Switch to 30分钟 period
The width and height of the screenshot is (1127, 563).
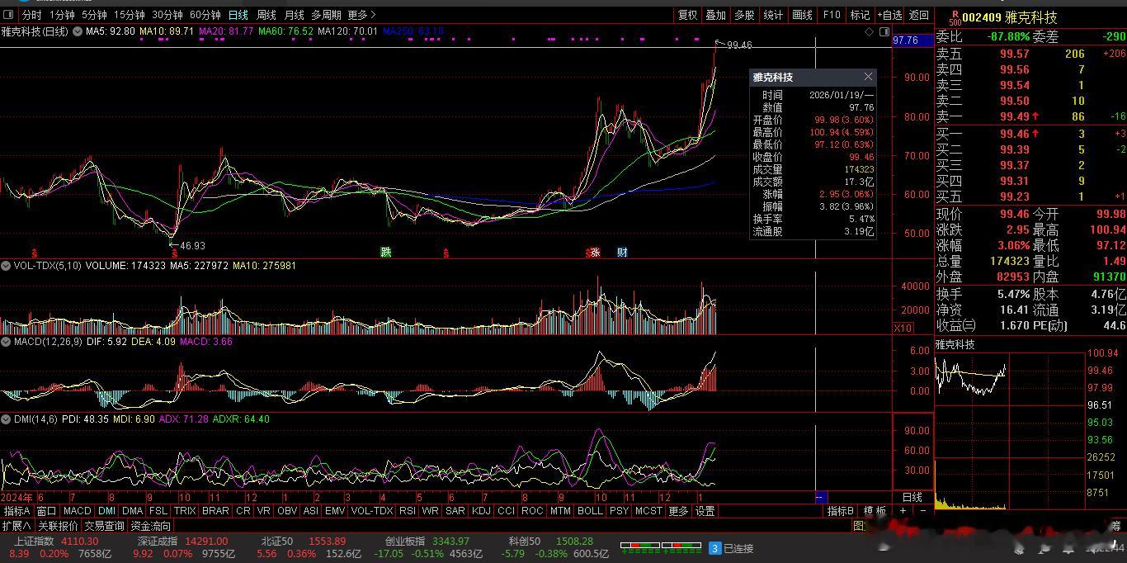coord(167,15)
